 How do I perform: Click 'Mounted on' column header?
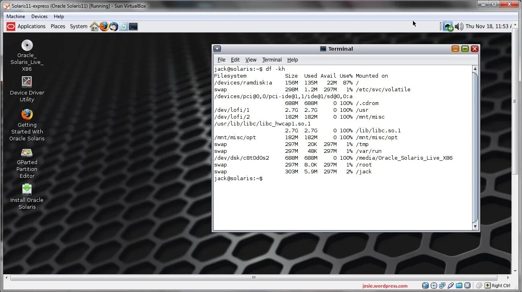coord(371,76)
